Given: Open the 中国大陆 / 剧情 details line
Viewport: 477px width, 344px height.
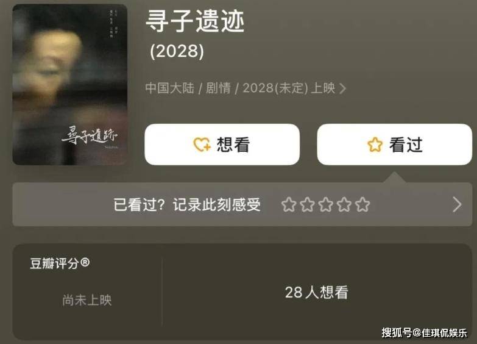Looking at the screenshot, I should click(246, 88).
